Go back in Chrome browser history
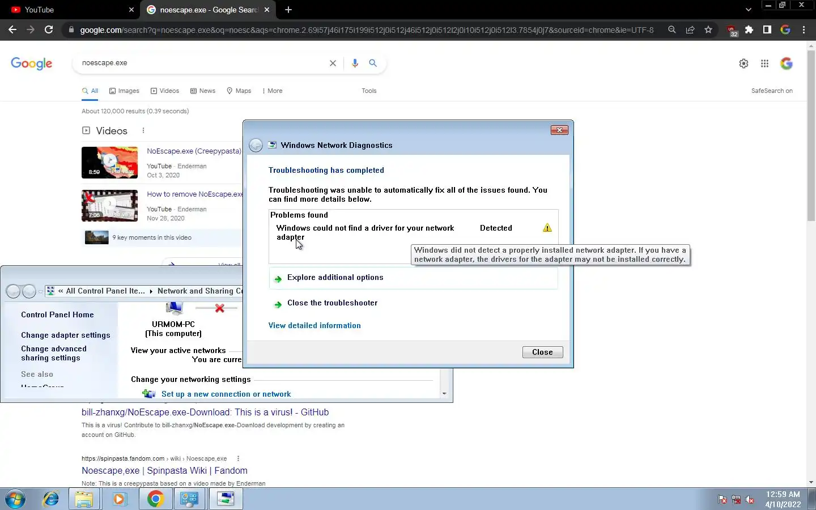Screen dimensions: 816x510 tap(12, 29)
